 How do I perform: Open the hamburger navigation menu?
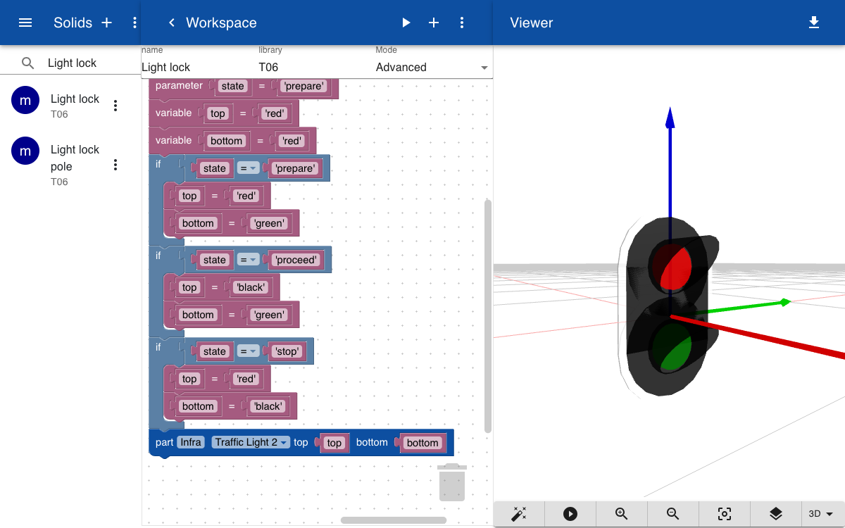(x=25, y=23)
